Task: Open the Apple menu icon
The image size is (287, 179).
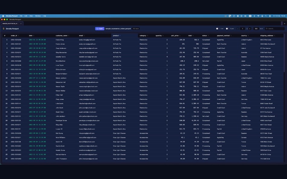Action: (x=3, y=16)
